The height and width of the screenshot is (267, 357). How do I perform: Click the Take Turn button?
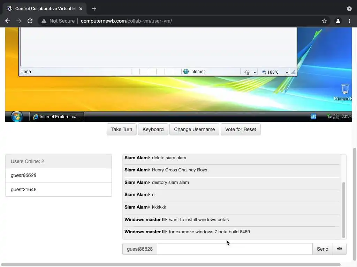tap(122, 129)
